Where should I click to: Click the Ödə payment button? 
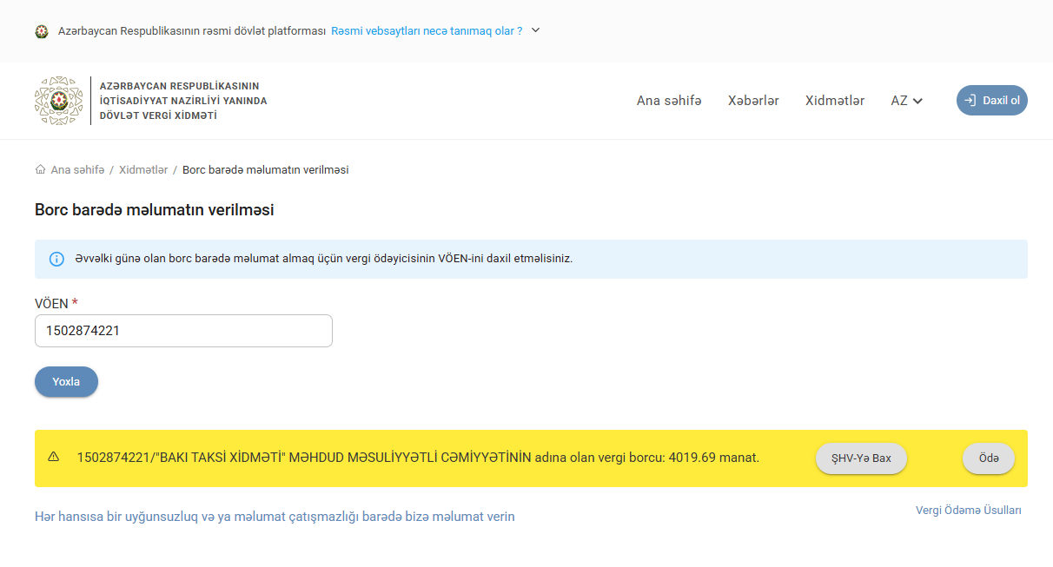tap(988, 458)
